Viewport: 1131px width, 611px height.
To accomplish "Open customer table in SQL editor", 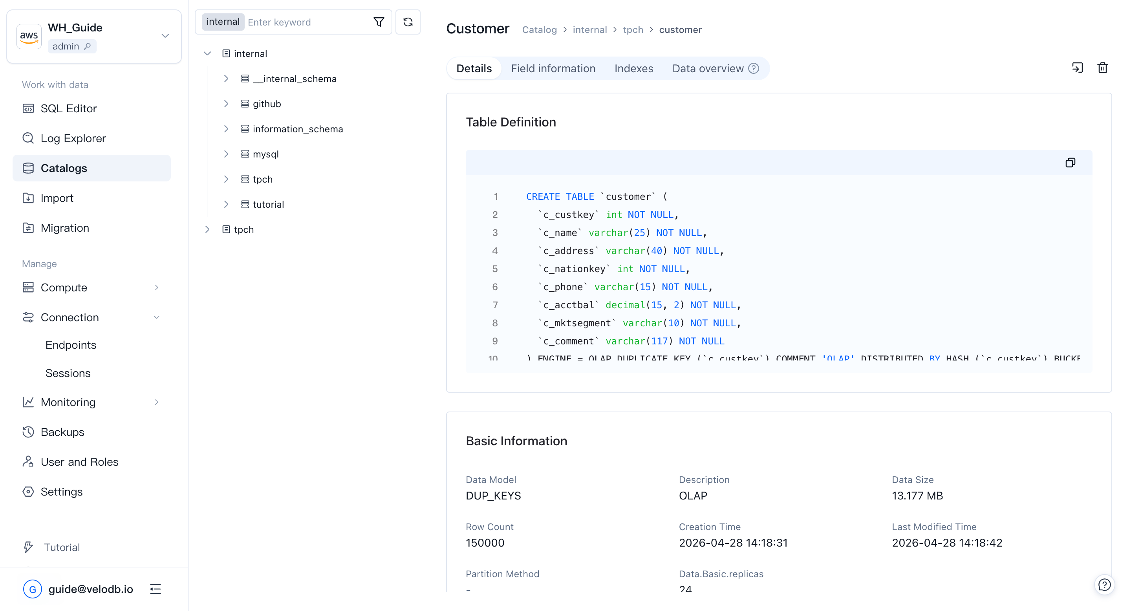I will (x=1077, y=68).
